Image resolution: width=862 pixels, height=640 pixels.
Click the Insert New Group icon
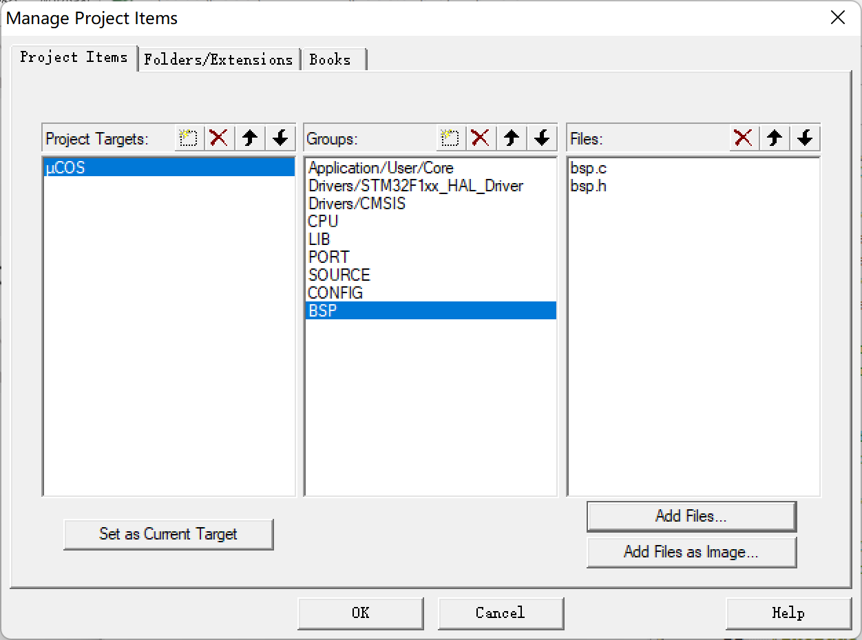pos(450,138)
